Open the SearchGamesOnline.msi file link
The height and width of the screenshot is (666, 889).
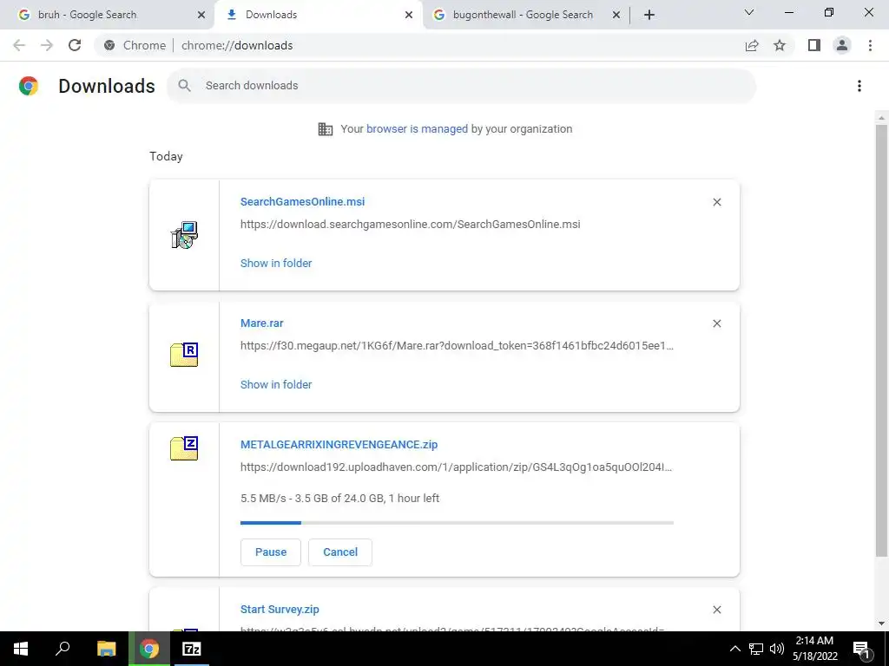click(x=302, y=201)
